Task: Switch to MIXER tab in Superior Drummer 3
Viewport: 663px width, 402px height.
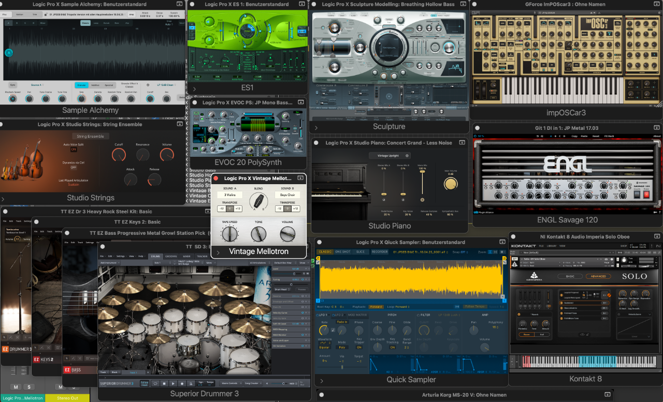Action: click(x=186, y=256)
